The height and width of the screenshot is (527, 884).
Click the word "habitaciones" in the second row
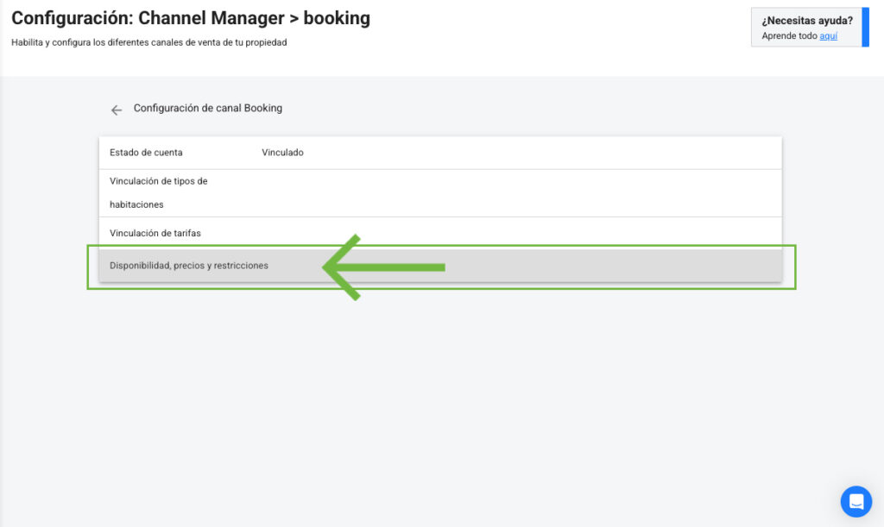[x=136, y=204]
